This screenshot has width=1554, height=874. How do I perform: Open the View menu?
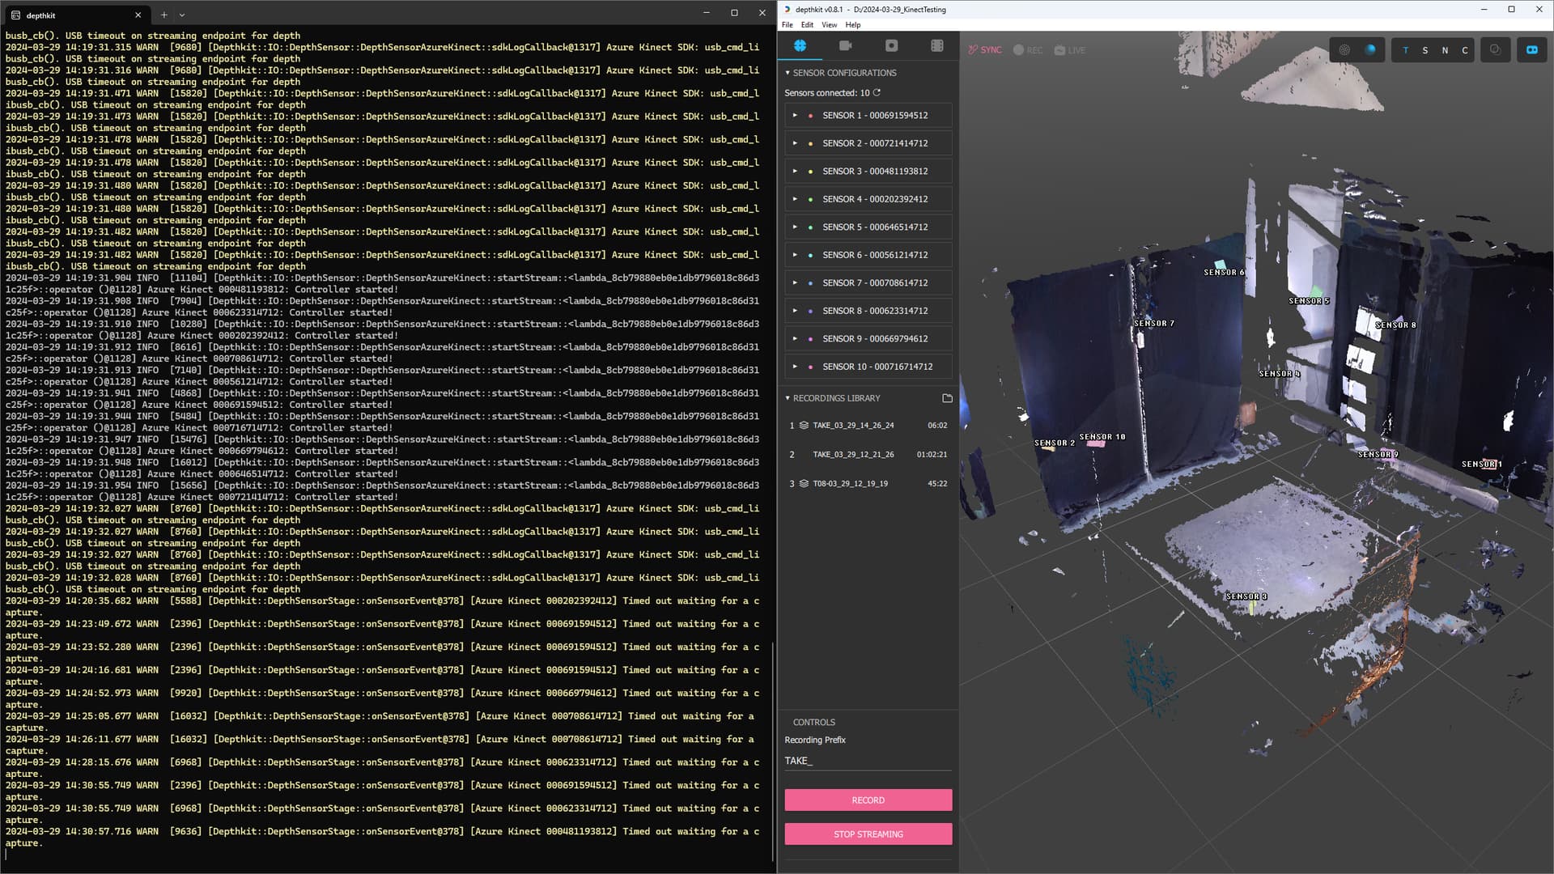(x=829, y=25)
